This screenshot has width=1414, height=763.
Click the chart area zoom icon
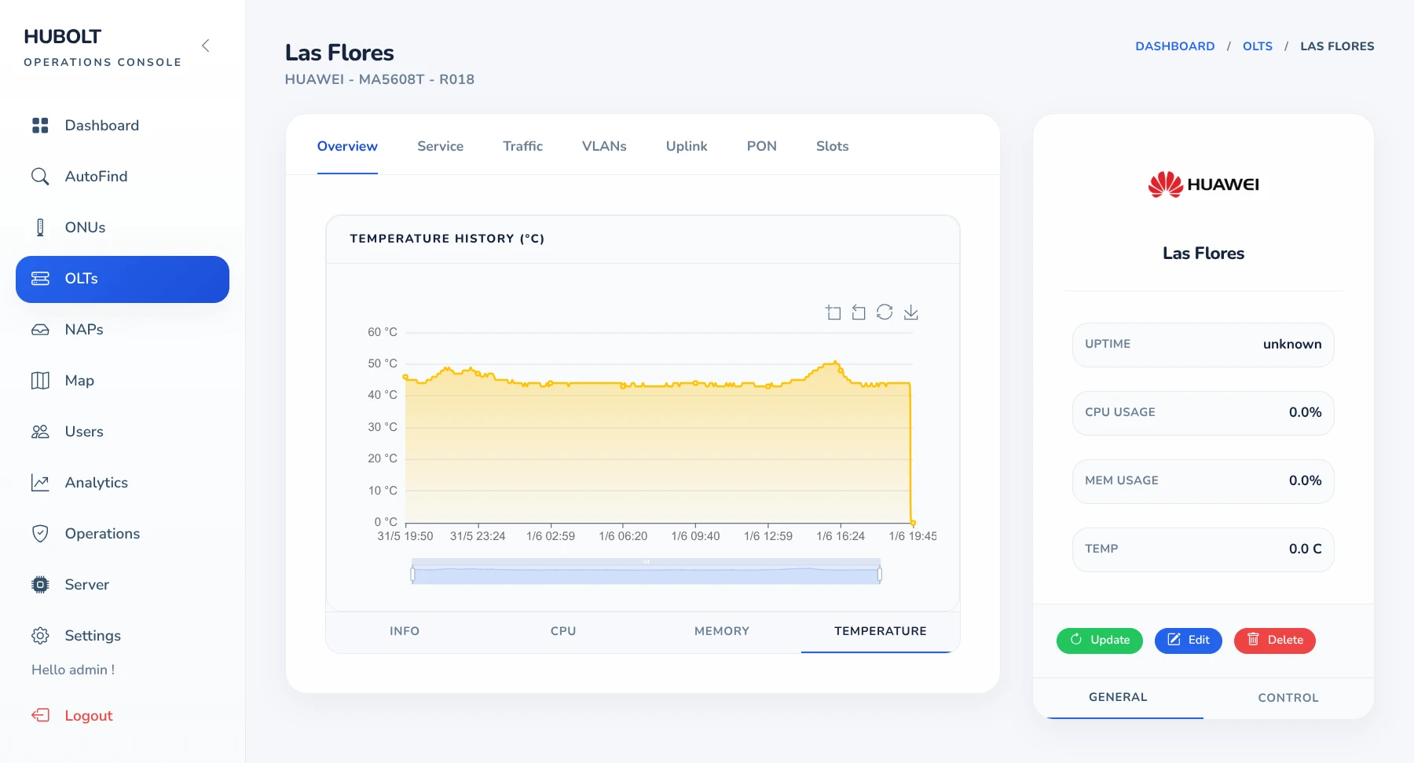coord(833,312)
